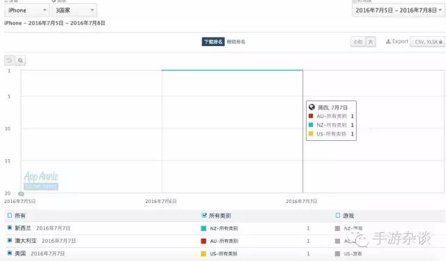Click the 新西兰 2016年7月7日 row label
This screenshot has height=261, width=446.
pyautogui.click(x=43, y=228)
